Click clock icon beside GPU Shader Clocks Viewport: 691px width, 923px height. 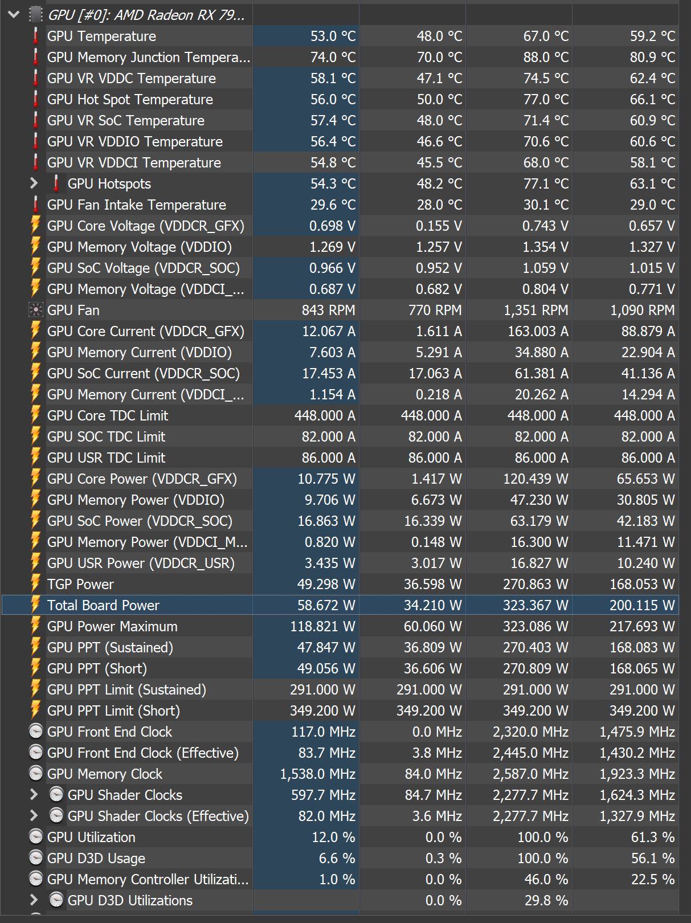tap(56, 795)
